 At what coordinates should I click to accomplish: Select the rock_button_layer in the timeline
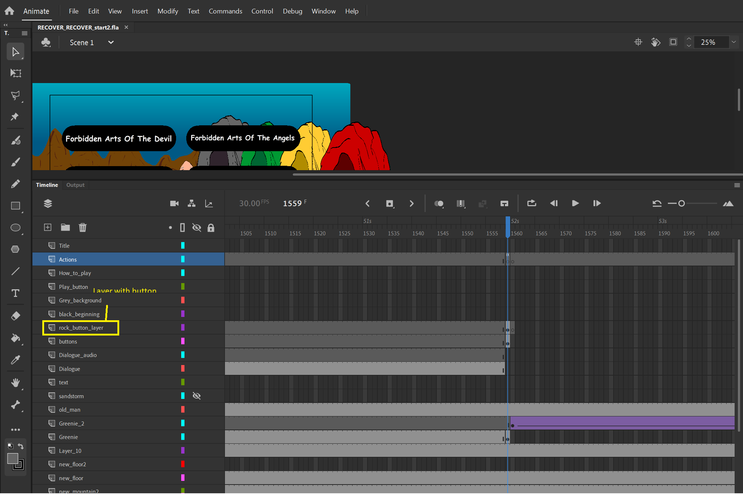[x=81, y=328]
